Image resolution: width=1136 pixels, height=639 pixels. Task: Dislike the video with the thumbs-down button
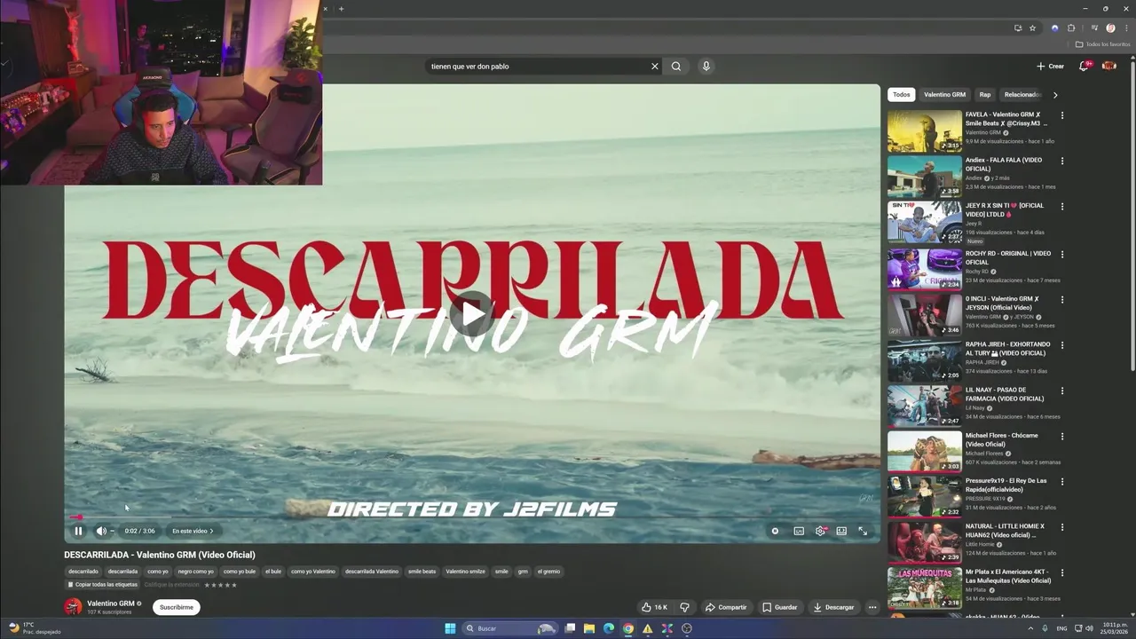(x=684, y=607)
